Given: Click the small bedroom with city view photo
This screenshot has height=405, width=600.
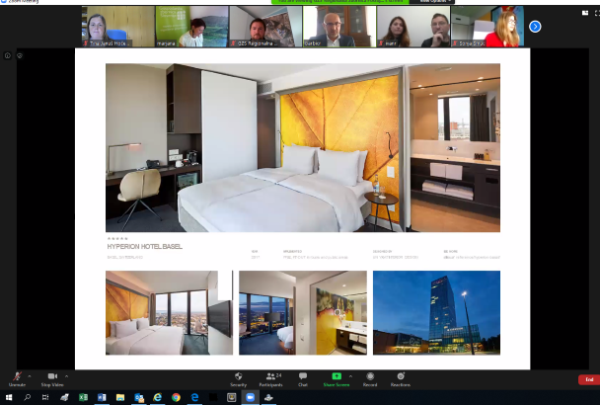Looking at the screenshot, I should pyautogui.click(x=169, y=313).
